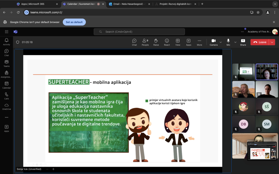The height and width of the screenshot is (174, 279).
Task: Open the View layout options
Action: 178,42
